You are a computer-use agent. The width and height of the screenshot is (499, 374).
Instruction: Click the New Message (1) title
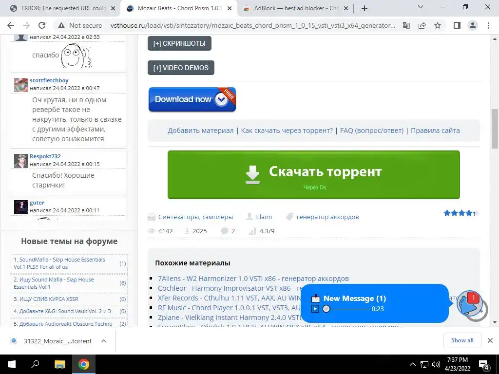tap(355, 299)
